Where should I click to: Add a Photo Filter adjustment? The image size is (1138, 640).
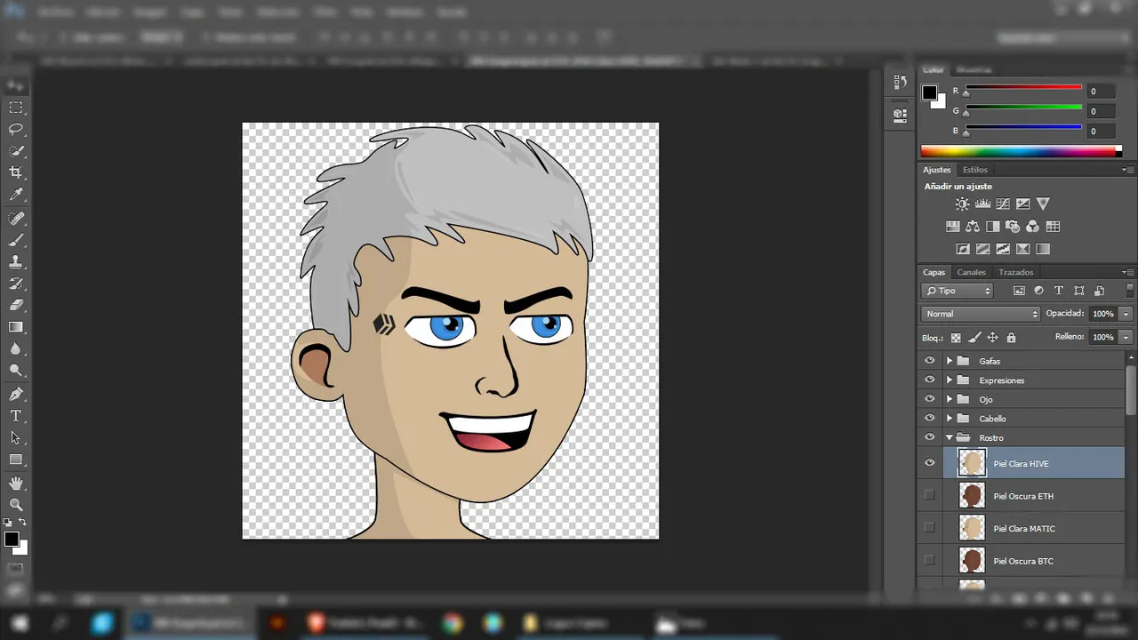click(x=1013, y=227)
